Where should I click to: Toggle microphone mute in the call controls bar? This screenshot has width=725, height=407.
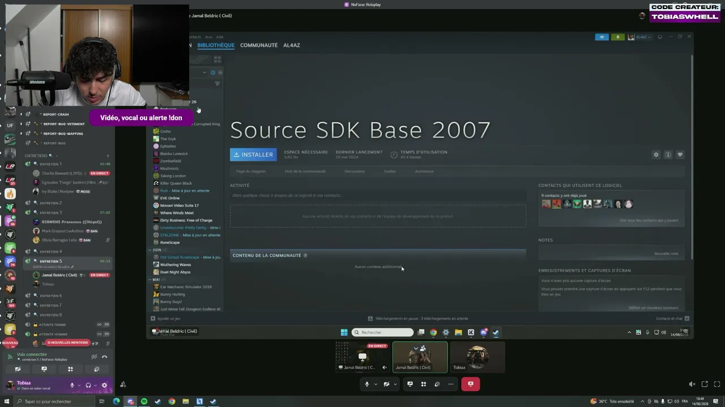coord(366,384)
